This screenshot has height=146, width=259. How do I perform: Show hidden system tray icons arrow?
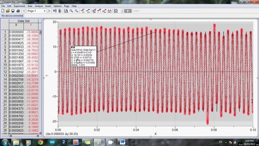pos(226,142)
